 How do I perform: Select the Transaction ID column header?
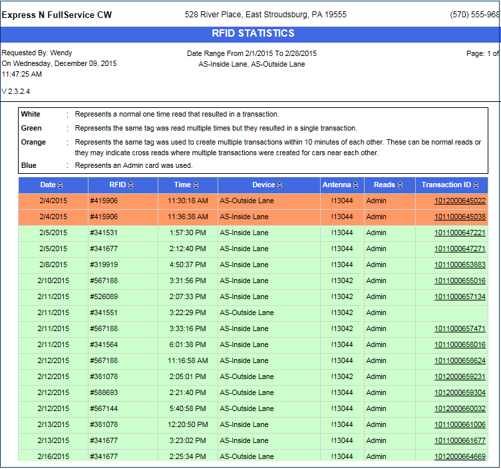(446, 185)
